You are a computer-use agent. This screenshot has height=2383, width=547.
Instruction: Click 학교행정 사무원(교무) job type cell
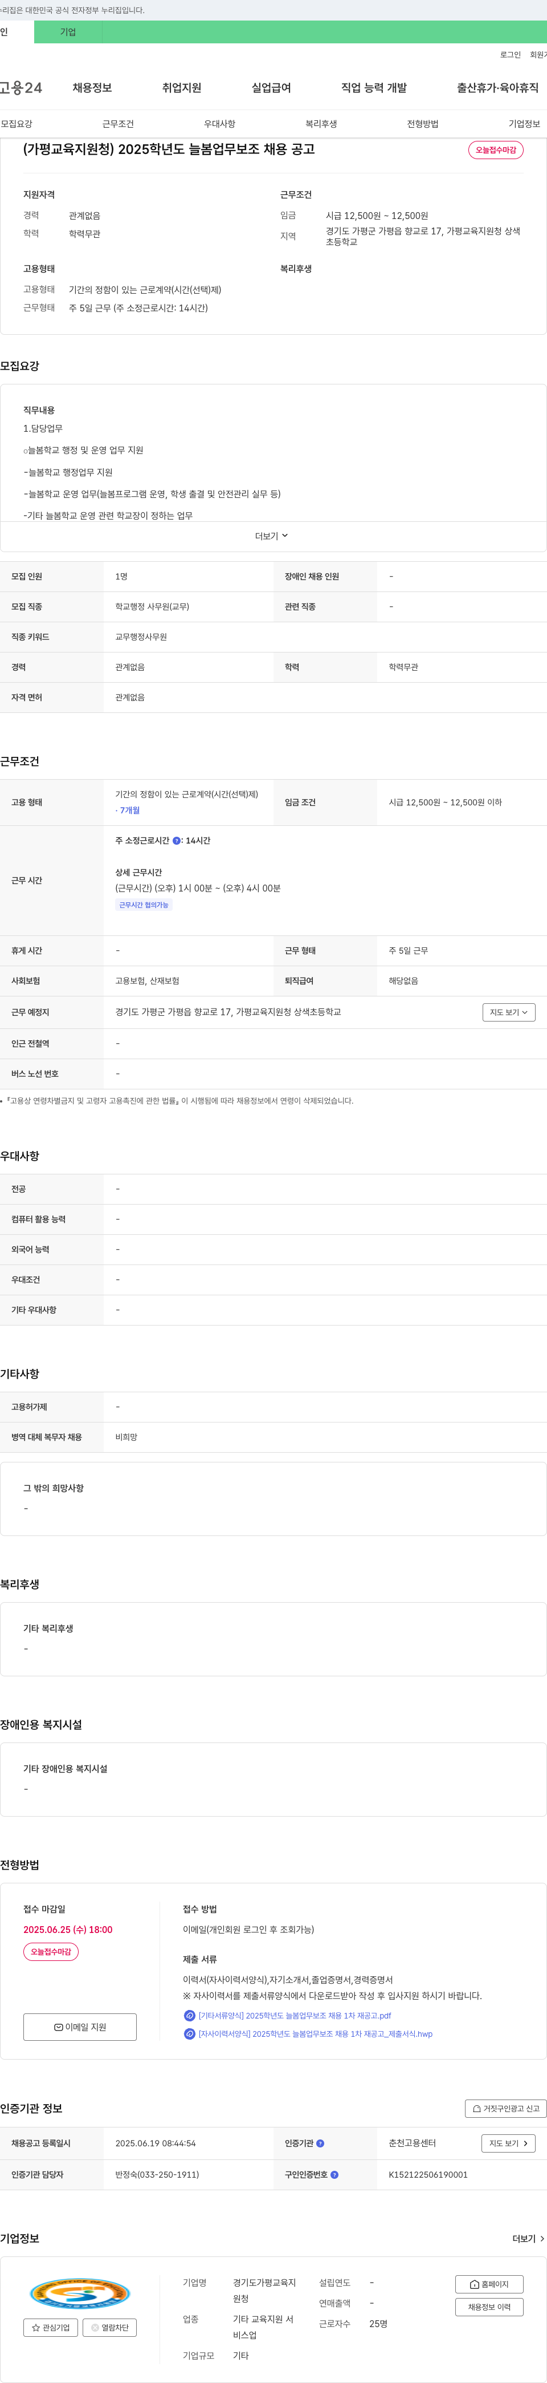coord(153,607)
